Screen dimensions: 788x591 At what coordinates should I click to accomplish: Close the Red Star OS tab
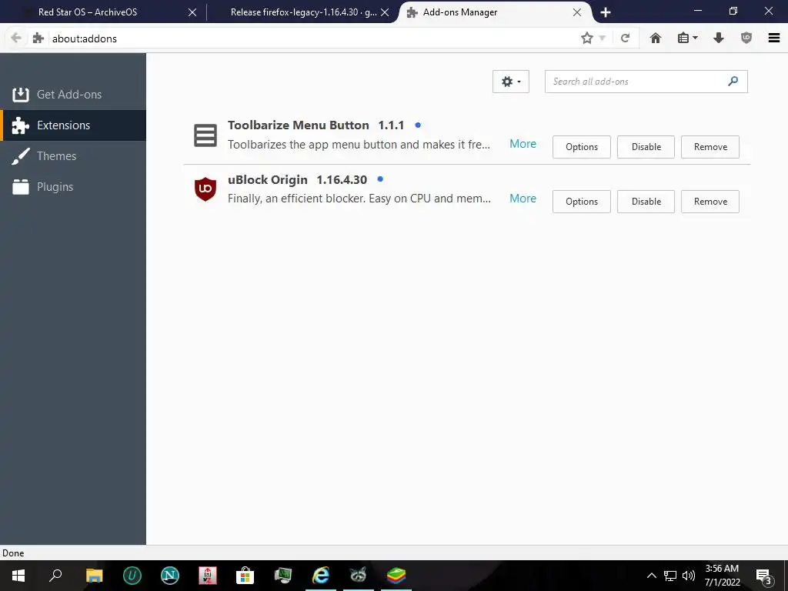click(192, 12)
